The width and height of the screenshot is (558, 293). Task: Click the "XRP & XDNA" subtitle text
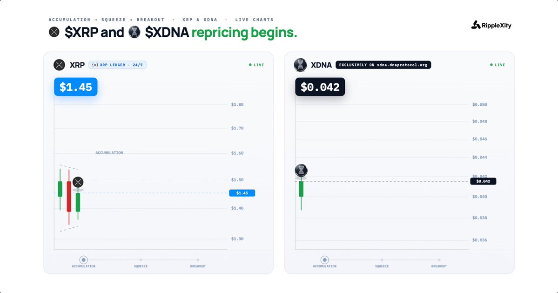200,20
